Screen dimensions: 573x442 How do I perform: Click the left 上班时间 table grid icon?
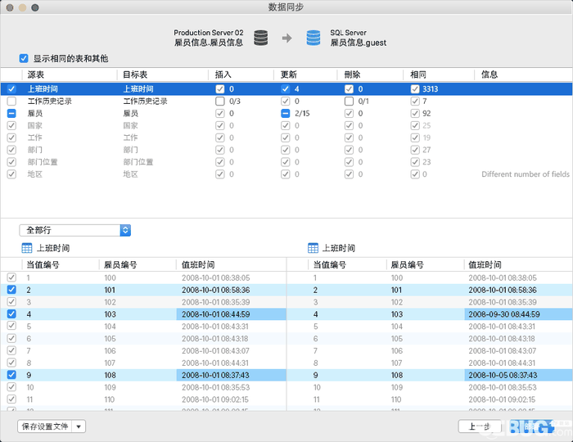coord(27,248)
